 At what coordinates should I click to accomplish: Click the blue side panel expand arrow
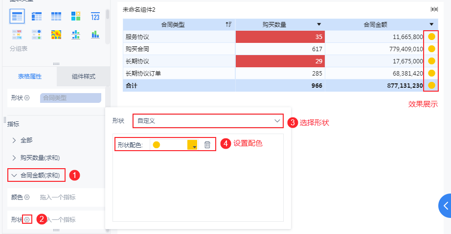coord(445,206)
